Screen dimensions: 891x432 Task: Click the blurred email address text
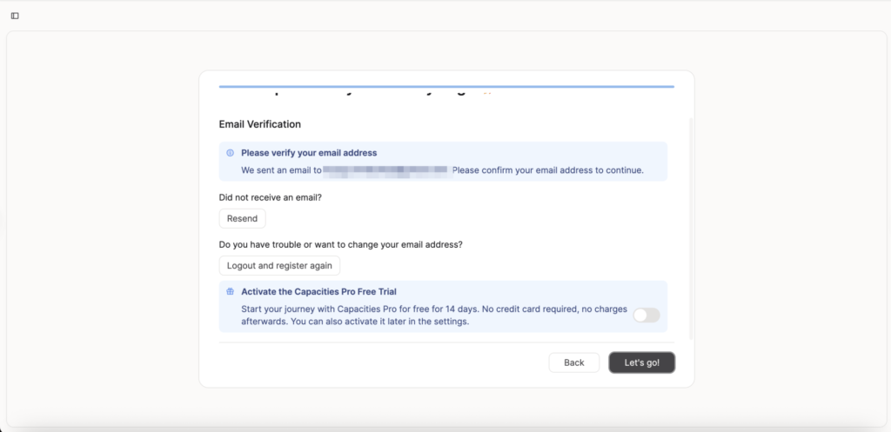[x=386, y=170]
